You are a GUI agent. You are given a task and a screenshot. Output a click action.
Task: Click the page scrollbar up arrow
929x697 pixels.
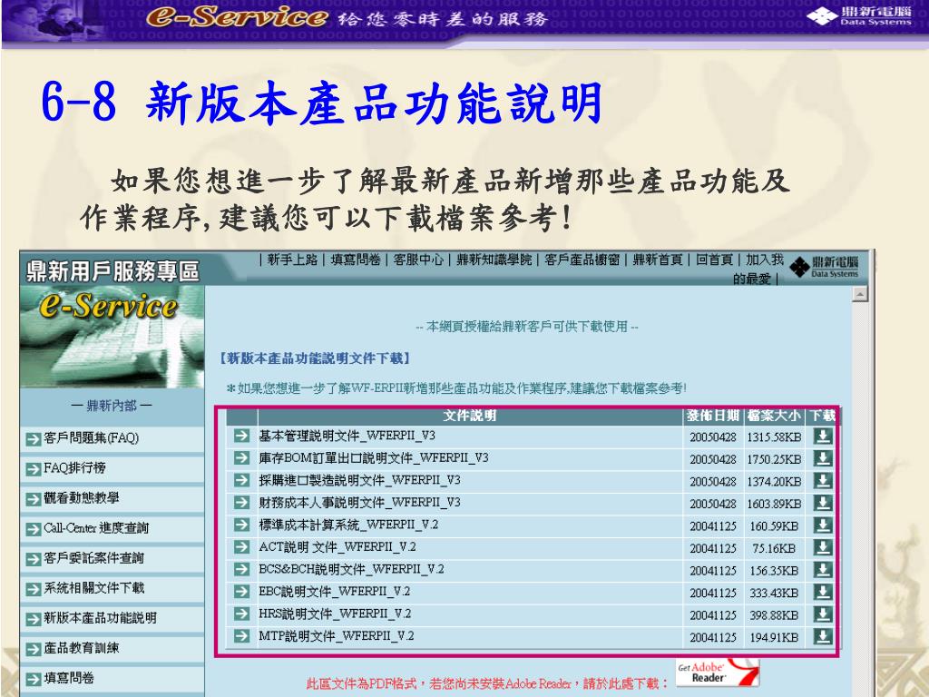(860, 294)
